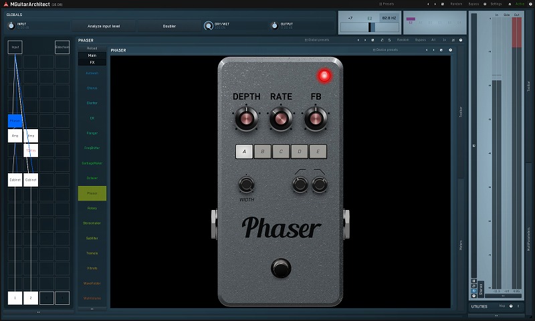Click the FB feedback knob
Image resolution: width=535 pixels, height=321 pixels.
[316, 119]
